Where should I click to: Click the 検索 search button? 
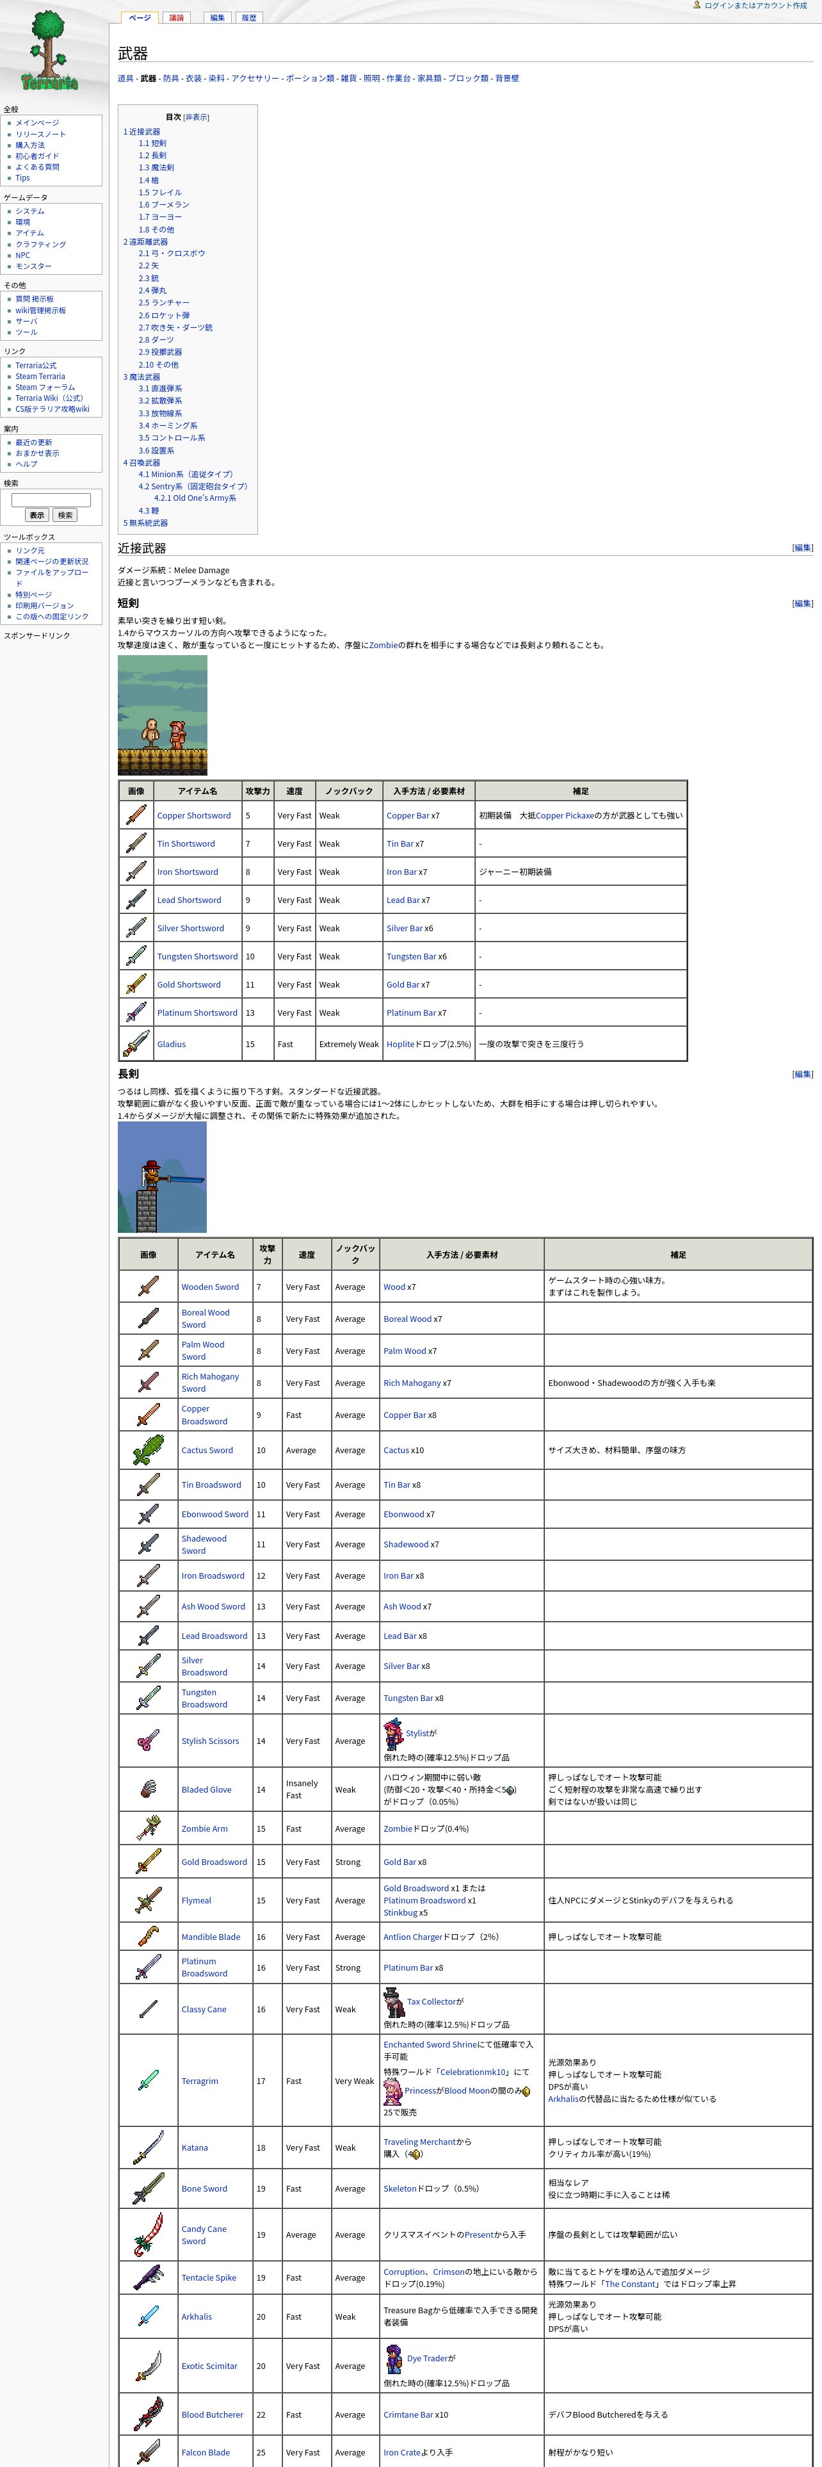coord(65,515)
